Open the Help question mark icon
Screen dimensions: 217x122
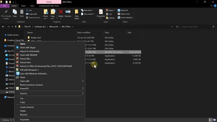(x=215, y=6)
